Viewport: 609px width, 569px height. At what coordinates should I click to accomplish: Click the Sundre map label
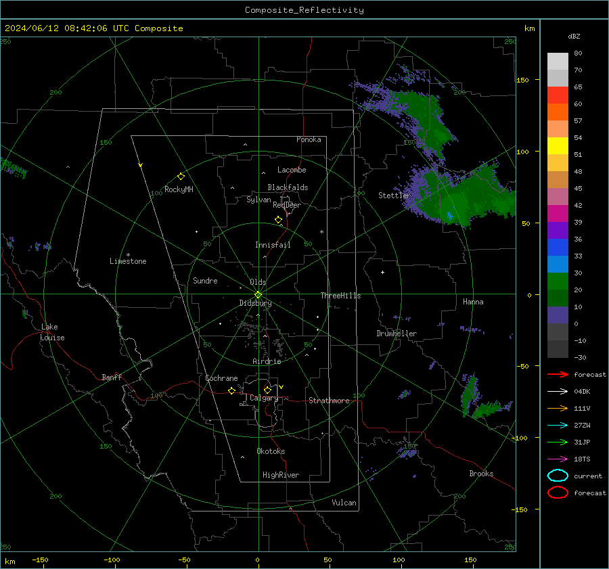tap(205, 280)
